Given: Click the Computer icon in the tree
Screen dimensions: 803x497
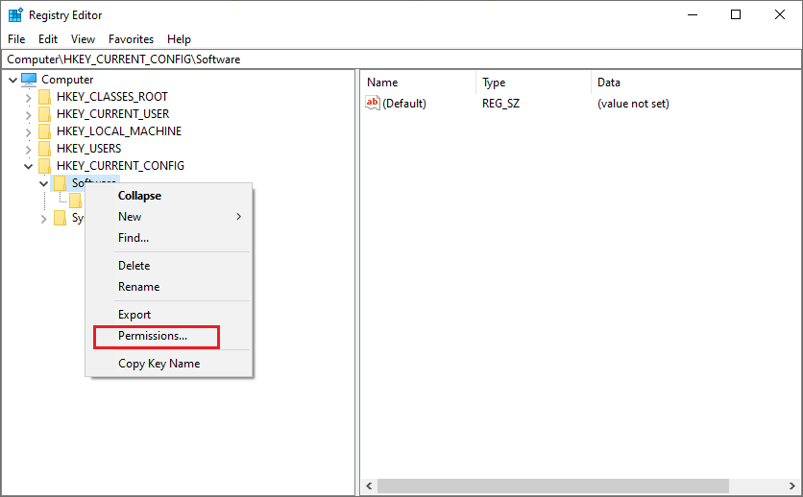Looking at the screenshot, I should pos(29,80).
